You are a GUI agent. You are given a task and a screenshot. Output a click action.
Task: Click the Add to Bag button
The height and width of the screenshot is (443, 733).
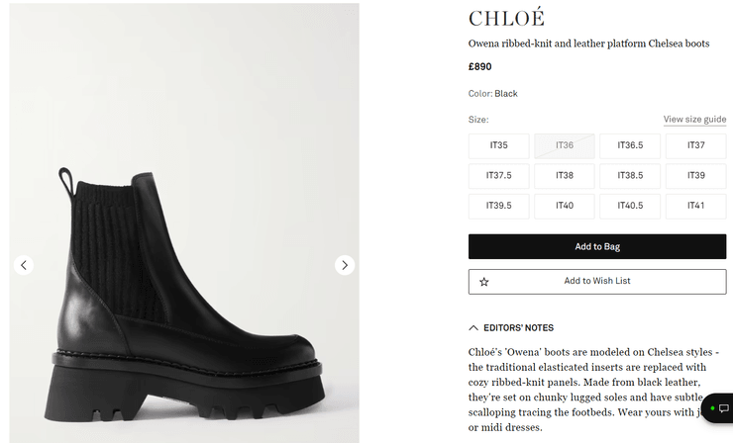click(x=597, y=246)
